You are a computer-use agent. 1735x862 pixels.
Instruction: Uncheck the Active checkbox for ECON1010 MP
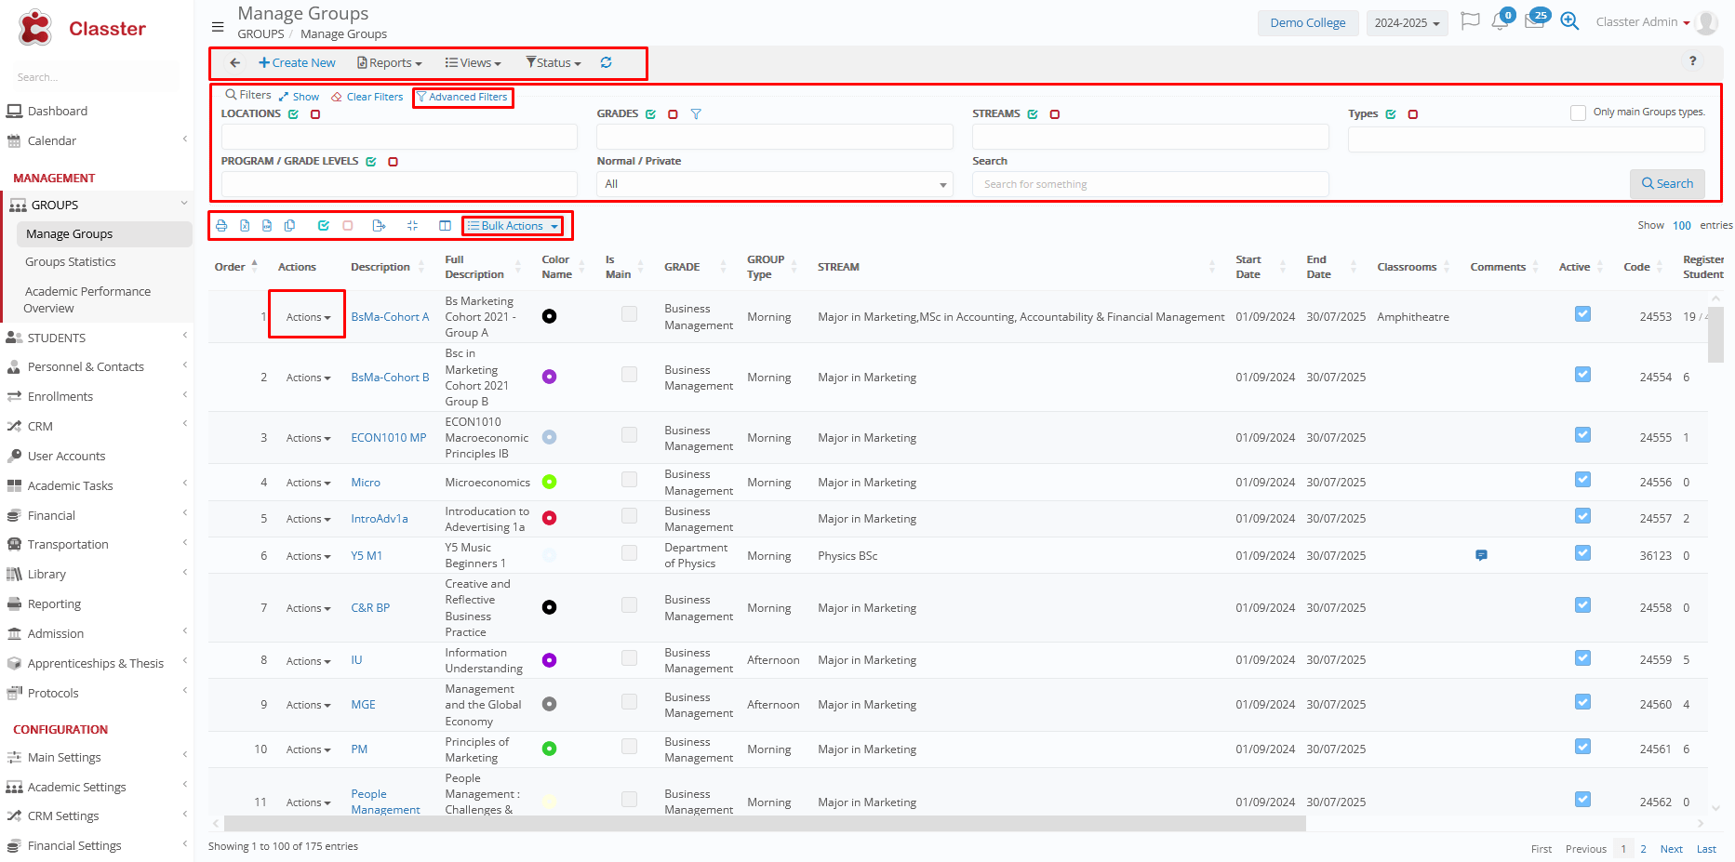point(1582,435)
